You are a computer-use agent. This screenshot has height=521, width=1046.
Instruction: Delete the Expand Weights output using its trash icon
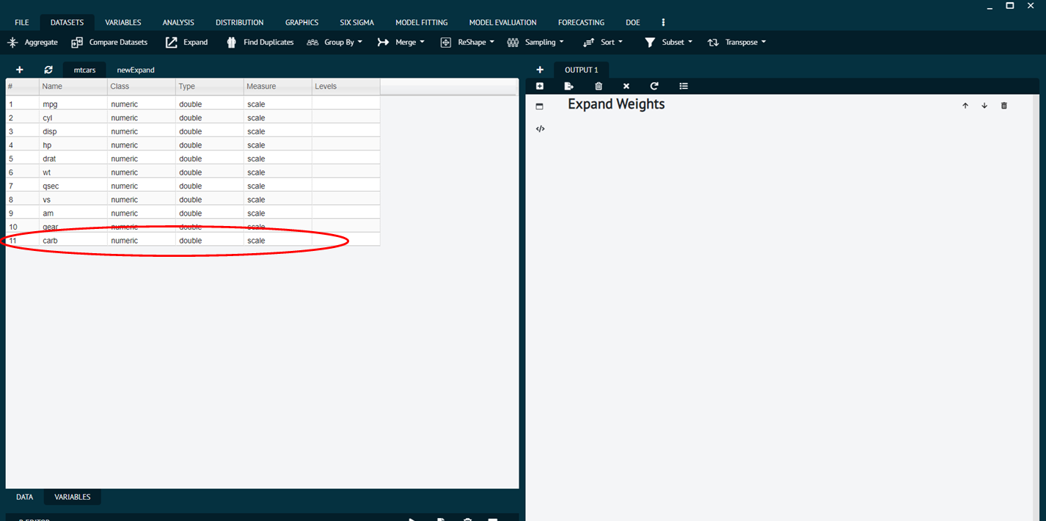click(x=1004, y=106)
